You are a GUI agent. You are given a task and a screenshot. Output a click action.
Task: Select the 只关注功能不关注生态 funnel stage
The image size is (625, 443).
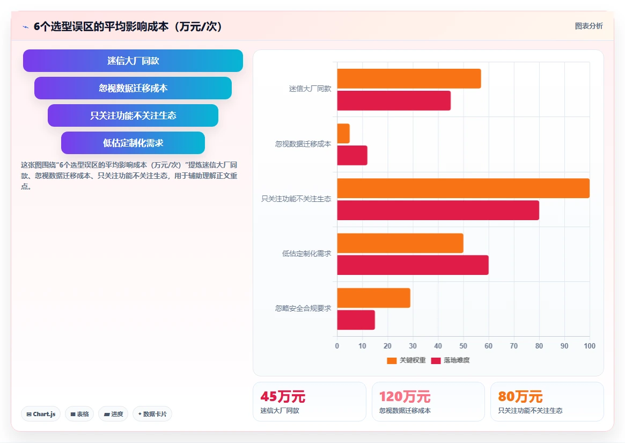pyautogui.click(x=133, y=115)
